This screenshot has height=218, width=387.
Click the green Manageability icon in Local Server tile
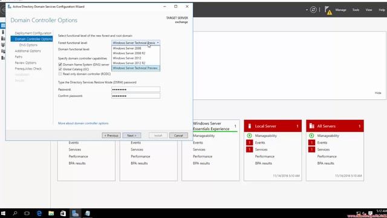pos(249,136)
